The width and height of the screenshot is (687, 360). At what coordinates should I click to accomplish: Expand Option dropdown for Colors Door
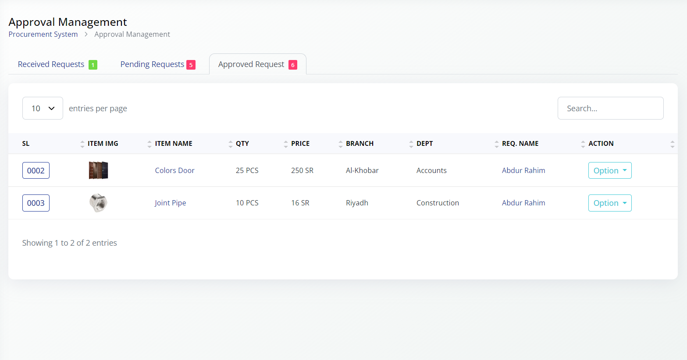click(x=609, y=170)
